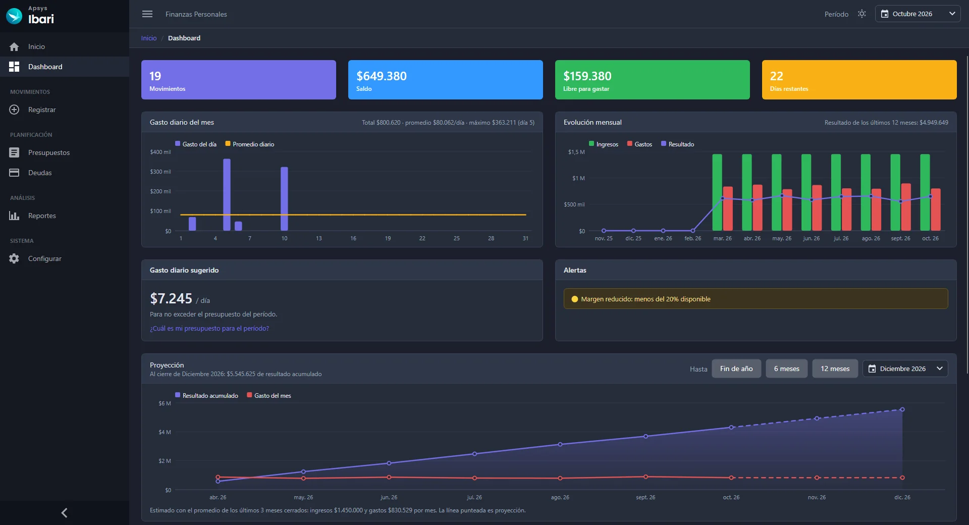Open '¿Cuál es mi presupuesto para el período?' link
Image resolution: width=969 pixels, height=525 pixels.
[209, 328]
